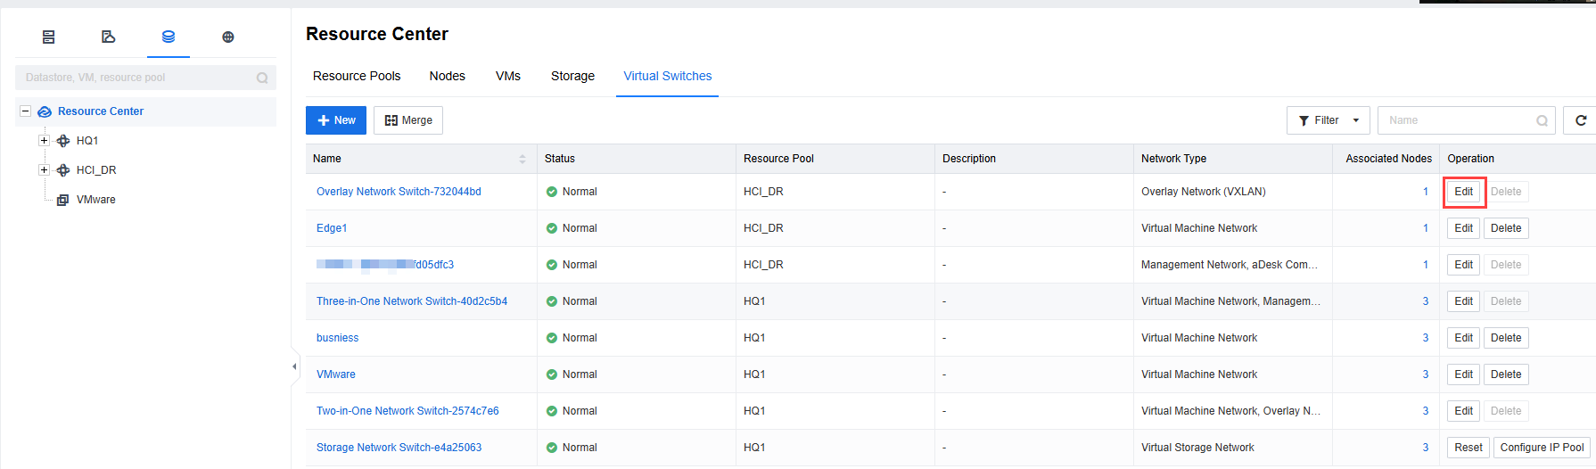Open associated nodes count for busniess
Screen dimensions: 1596x469
pos(1426,338)
